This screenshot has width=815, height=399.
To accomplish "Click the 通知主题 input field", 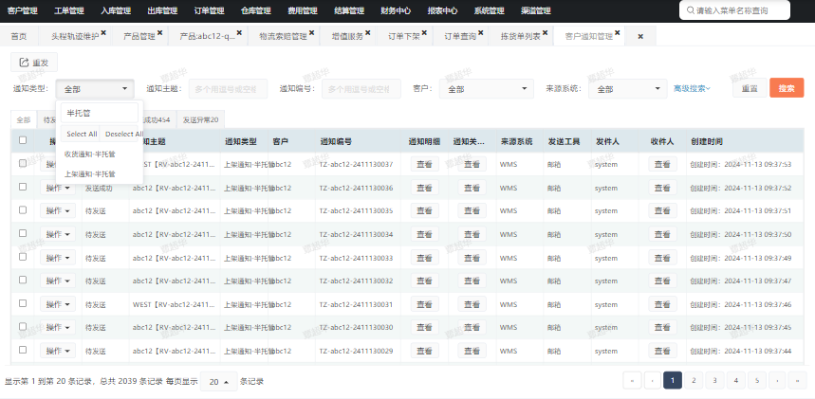I will [x=228, y=89].
